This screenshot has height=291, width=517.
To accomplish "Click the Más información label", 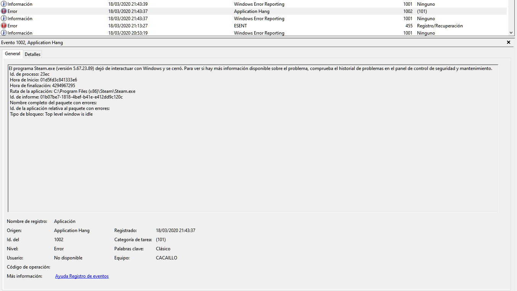I will click(x=24, y=276).
